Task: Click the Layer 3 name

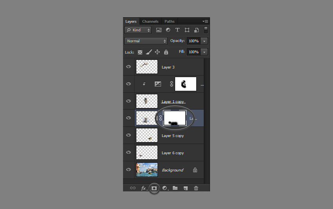Action: click(x=168, y=67)
